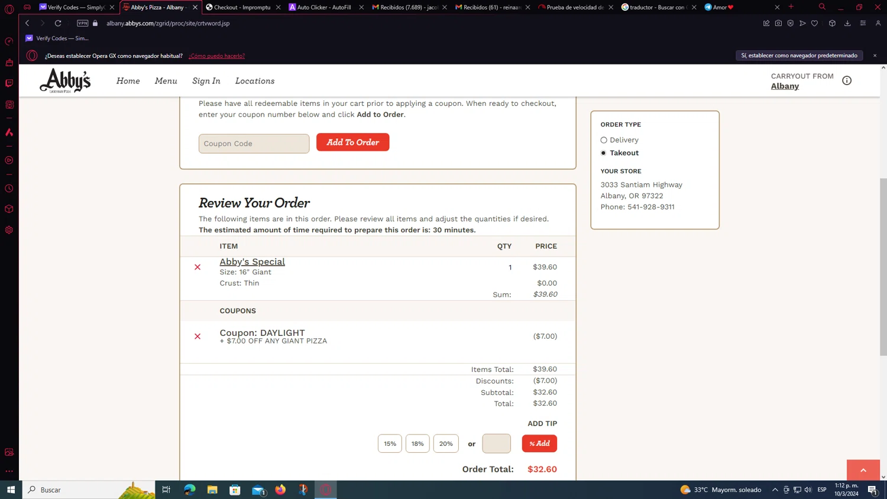
Task: Dismiss the default browser banner
Action: (x=875, y=56)
